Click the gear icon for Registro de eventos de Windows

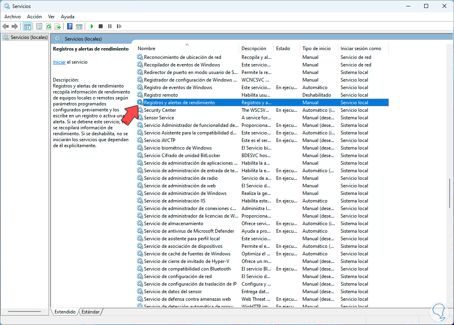140,88
